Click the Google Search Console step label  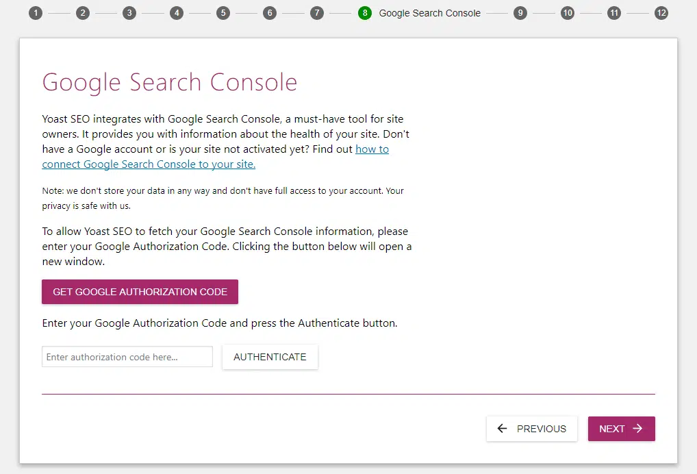coord(429,13)
